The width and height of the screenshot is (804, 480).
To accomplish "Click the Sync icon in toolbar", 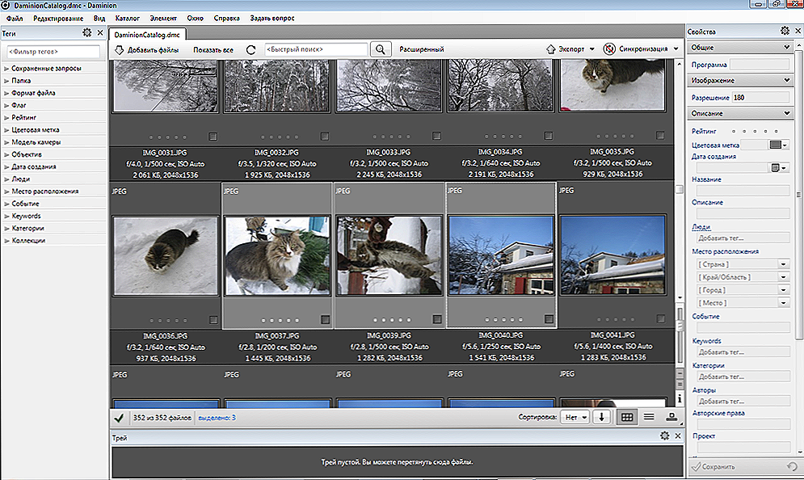I will tap(609, 49).
